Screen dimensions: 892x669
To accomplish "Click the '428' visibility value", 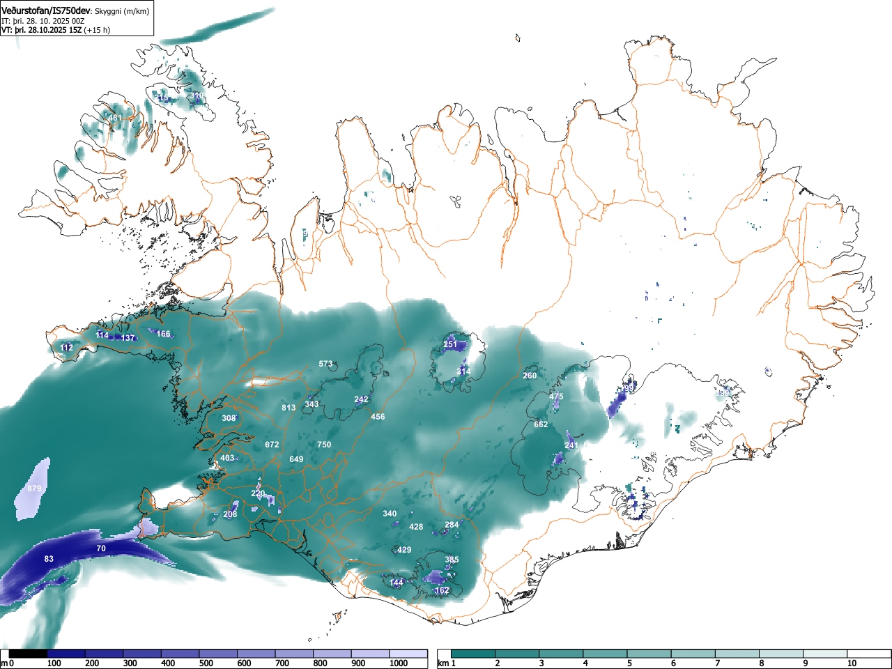I will pyautogui.click(x=416, y=527).
